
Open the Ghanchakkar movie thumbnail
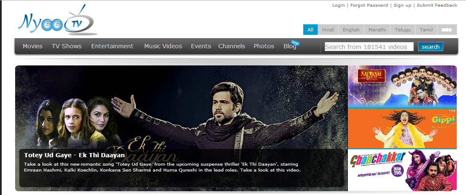pos(402,170)
